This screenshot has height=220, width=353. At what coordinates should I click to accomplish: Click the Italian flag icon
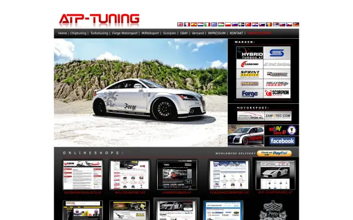tap(207, 24)
